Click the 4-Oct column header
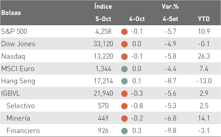 coord(137,19)
